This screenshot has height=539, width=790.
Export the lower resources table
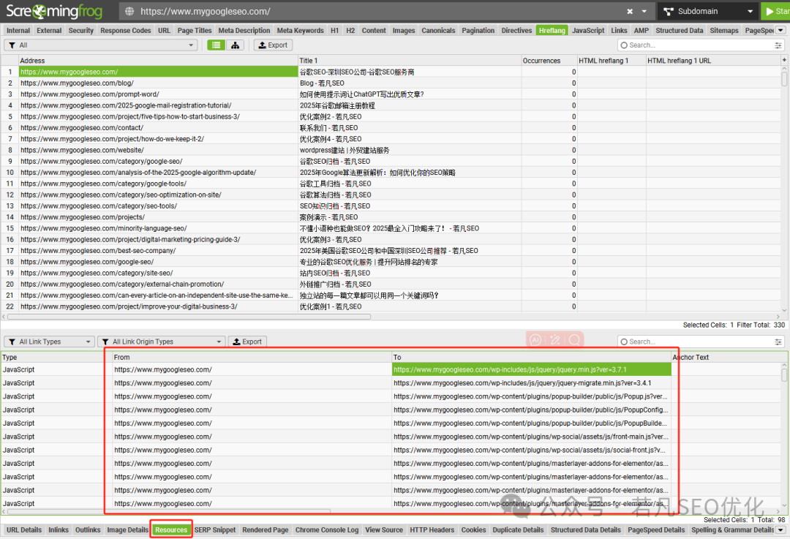click(x=247, y=342)
